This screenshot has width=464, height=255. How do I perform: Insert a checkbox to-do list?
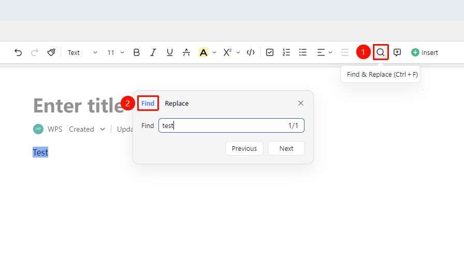coord(270,52)
